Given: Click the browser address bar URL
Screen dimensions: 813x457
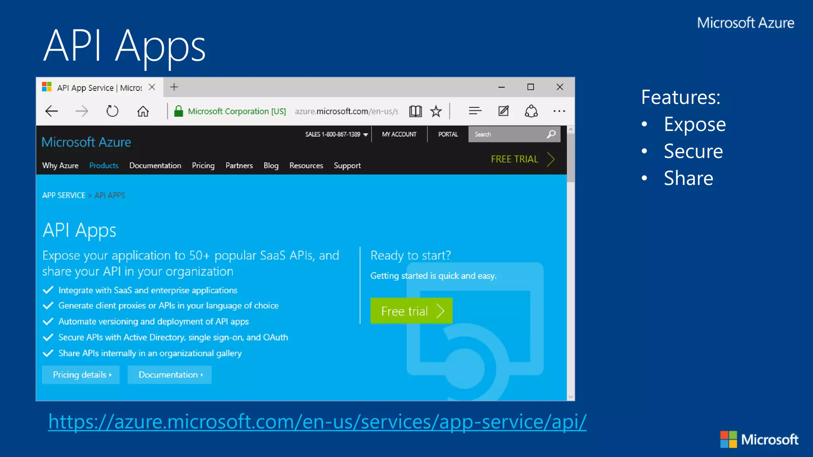Looking at the screenshot, I should pyautogui.click(x=346, y=111).
